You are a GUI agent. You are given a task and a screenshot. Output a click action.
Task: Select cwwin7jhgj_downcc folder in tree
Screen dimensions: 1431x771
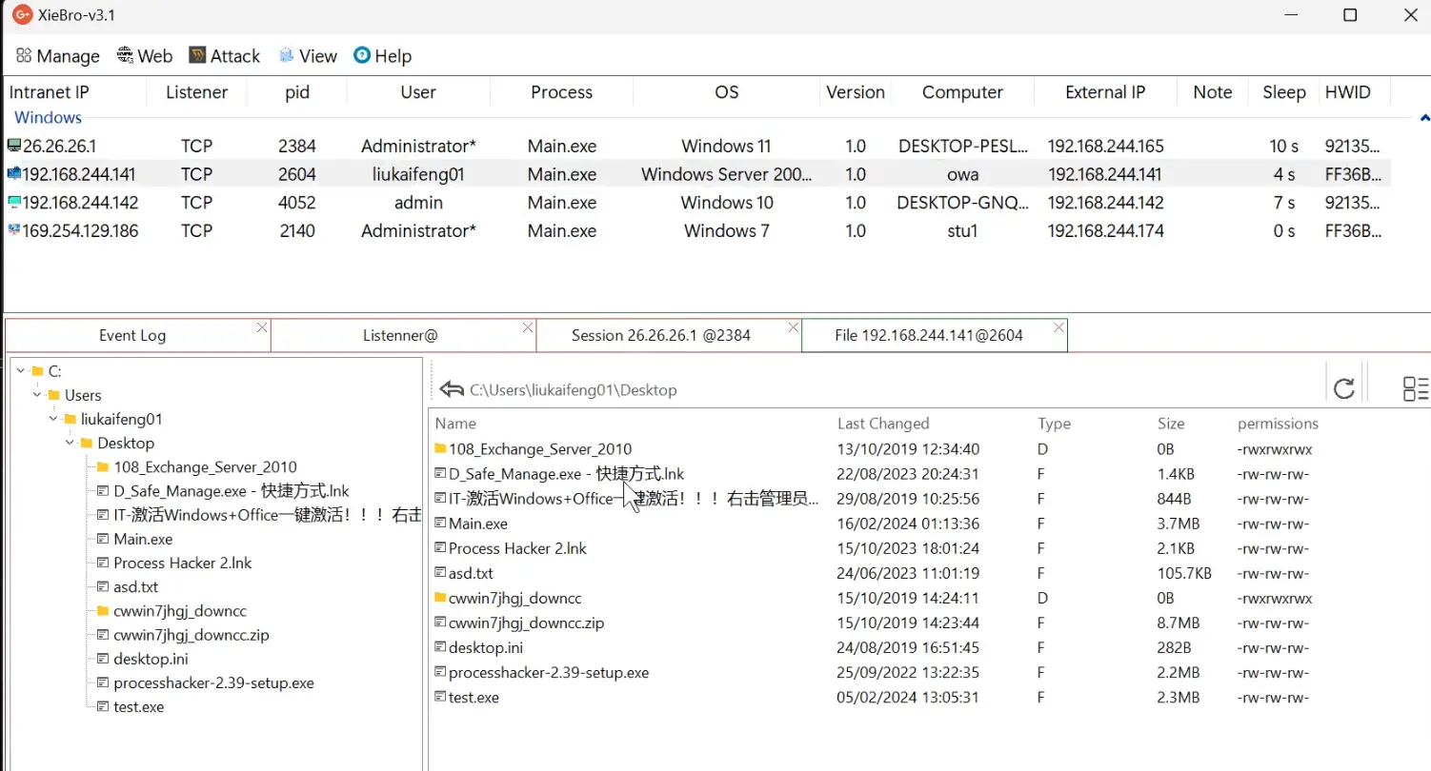point(180,610)
